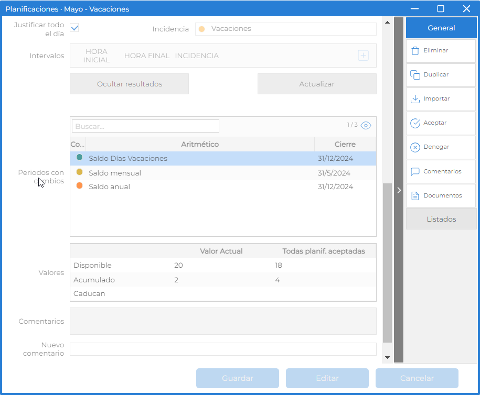Click the Ocultar resultados button
Viewport: 480px width, 395px height.
[x=129, y=84]
